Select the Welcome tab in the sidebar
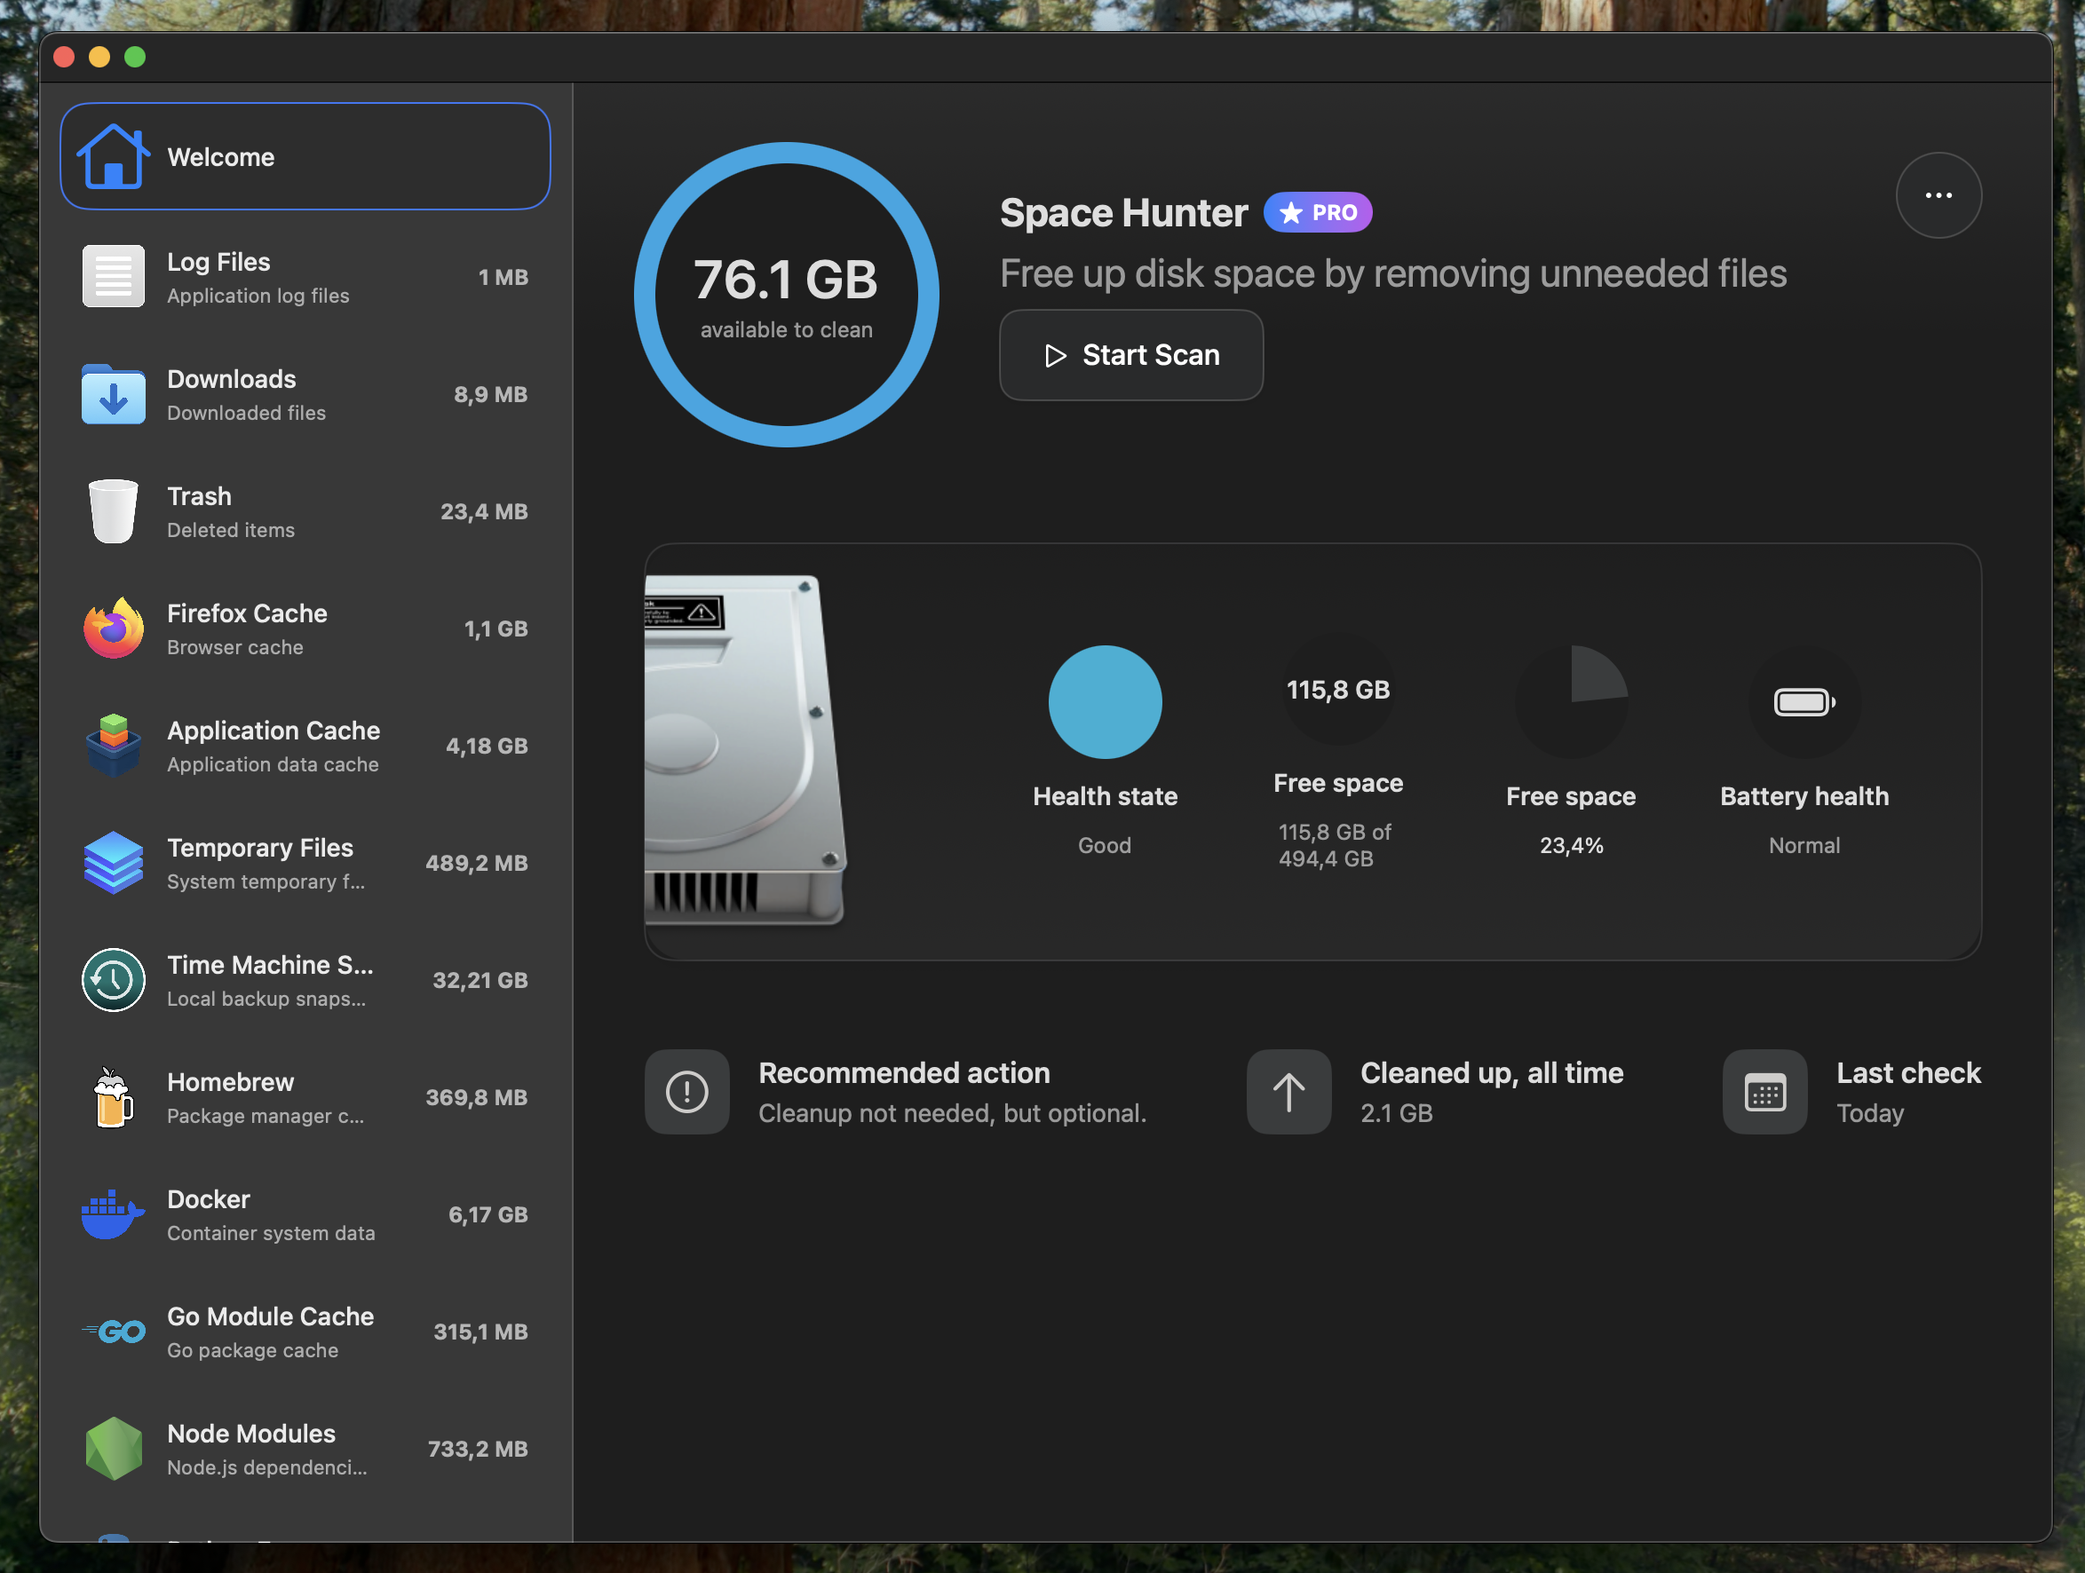This screenshot has height=1573, width=2085. pos(305,156)
